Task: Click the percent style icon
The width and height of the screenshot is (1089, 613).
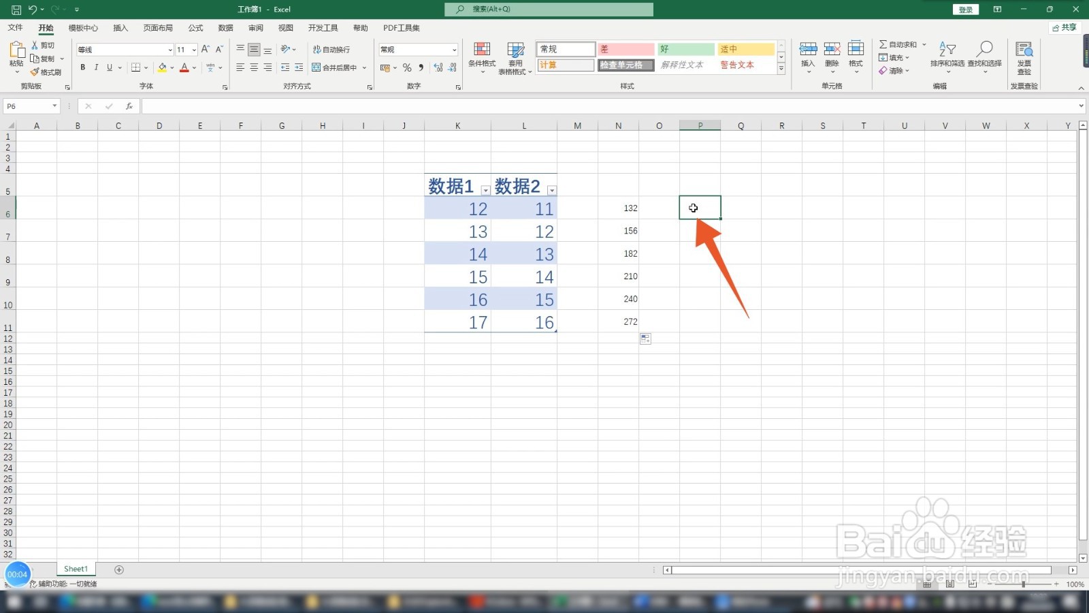Action: (407, 67)
